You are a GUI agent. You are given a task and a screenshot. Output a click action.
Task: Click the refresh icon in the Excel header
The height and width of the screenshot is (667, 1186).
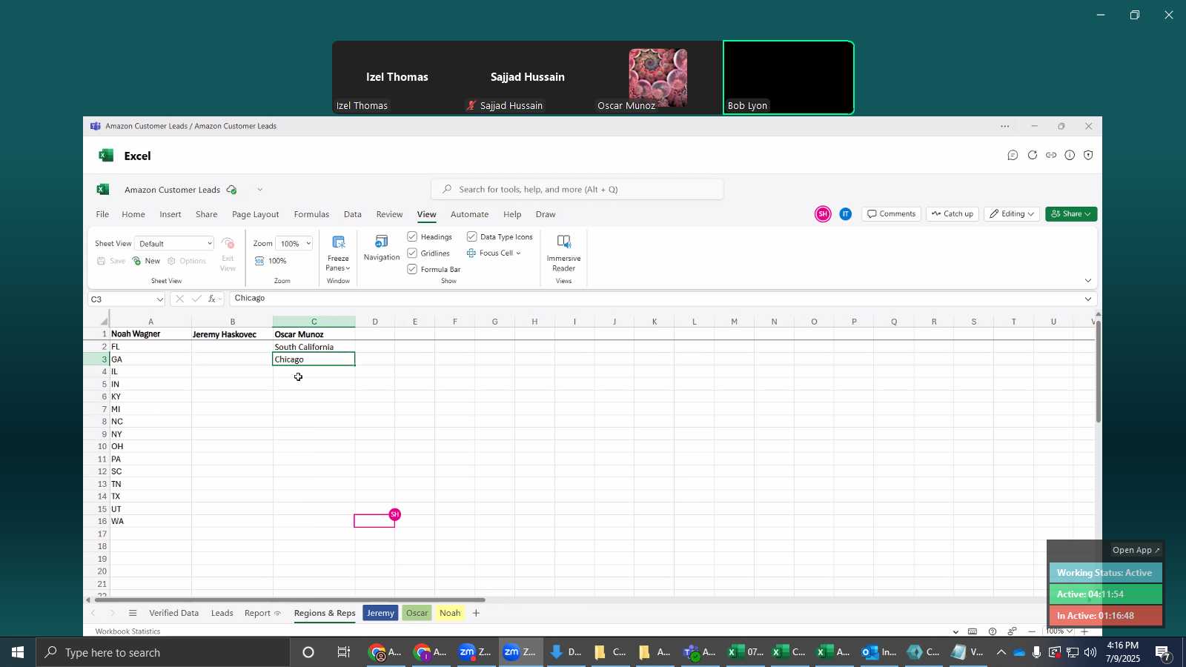1032,156
